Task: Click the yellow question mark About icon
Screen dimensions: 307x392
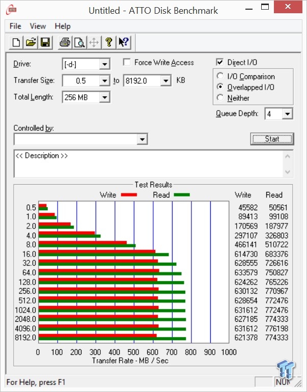Action: click(x=108, y=42)
